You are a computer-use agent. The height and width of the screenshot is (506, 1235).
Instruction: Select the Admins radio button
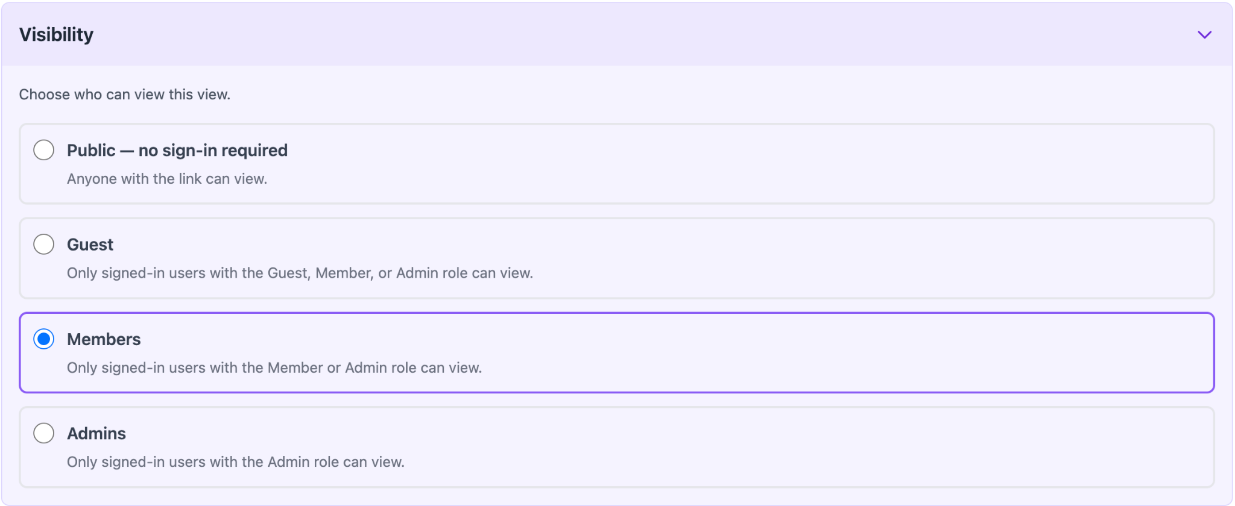(43, 433)
